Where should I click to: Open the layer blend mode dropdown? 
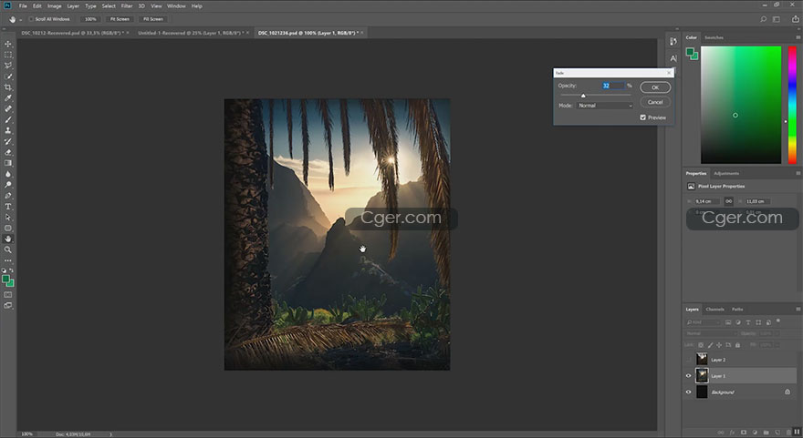click(x=712, y=333)
